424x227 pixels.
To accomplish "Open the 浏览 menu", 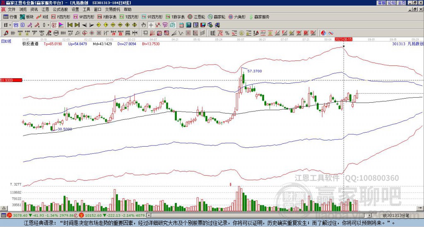I will click(23, 10).
